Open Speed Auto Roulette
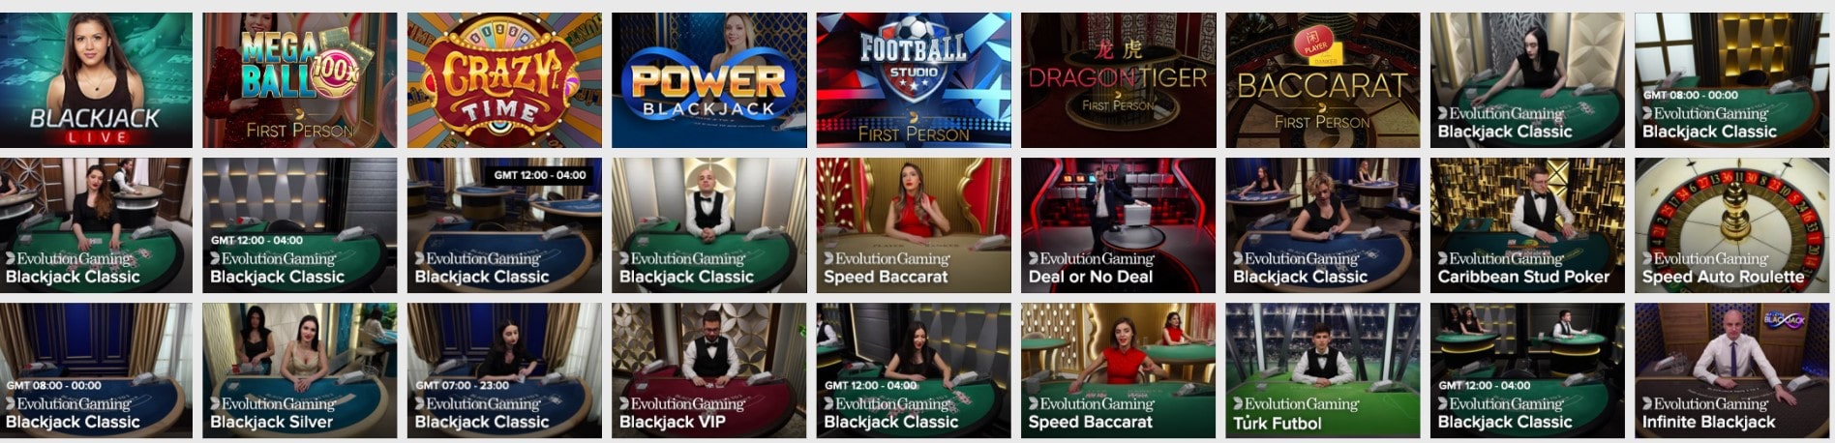 point(1732,225)
